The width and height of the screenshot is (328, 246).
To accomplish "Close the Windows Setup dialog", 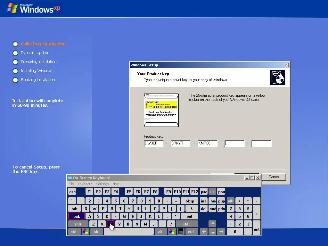I will tap(286, 65).
